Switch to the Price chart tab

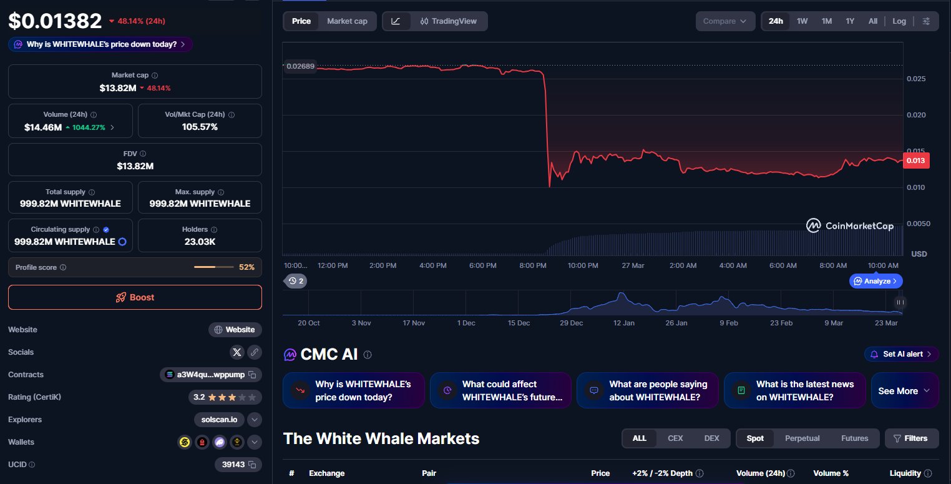(301, 21)
